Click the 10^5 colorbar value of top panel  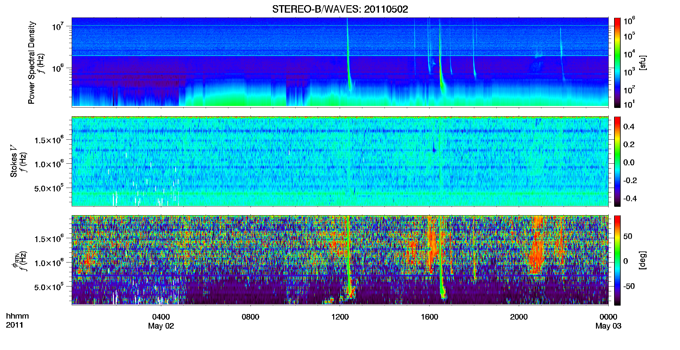629,36
